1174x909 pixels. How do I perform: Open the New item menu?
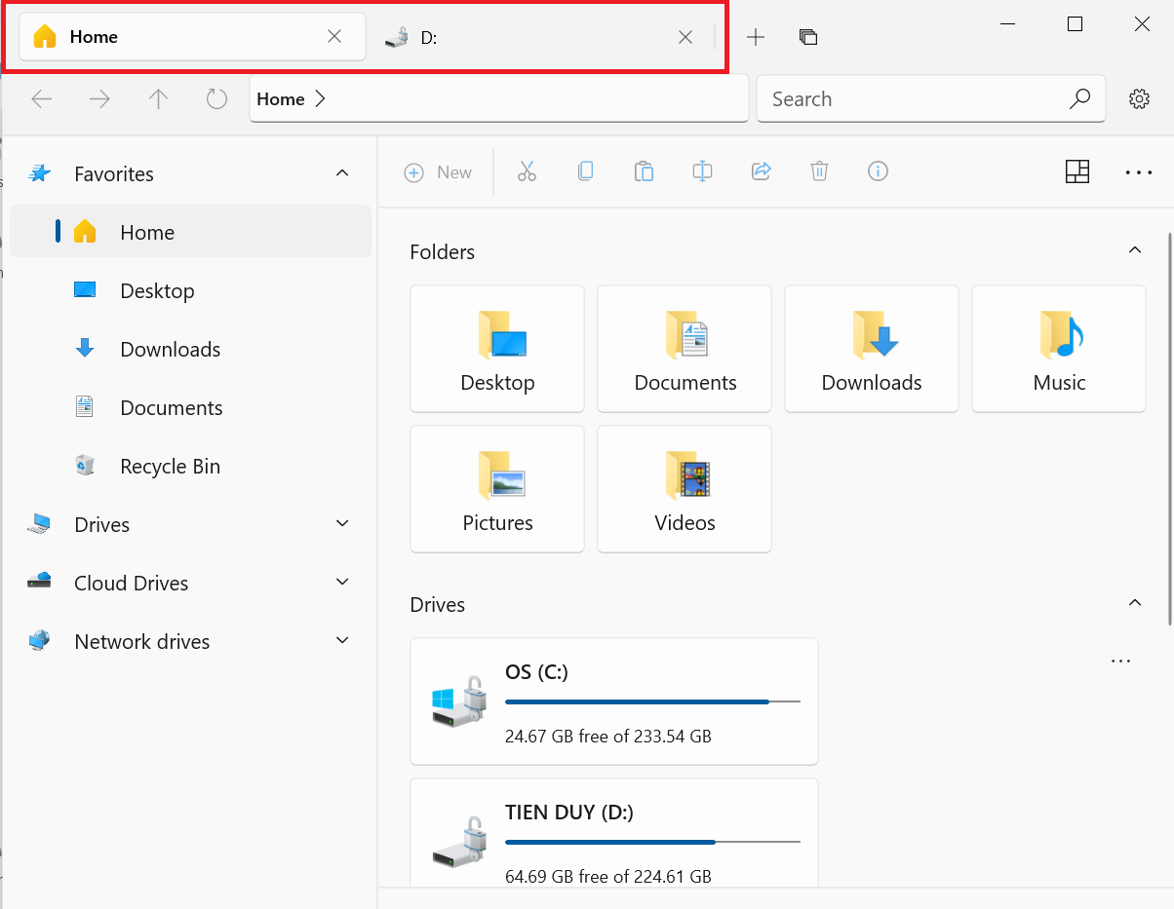tap(438, 171)
